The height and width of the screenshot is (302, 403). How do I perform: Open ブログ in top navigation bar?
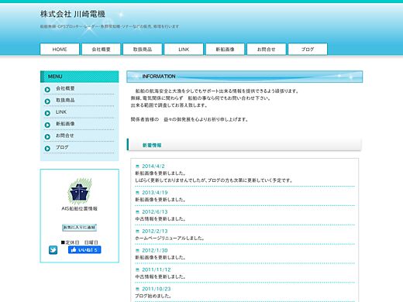point(308,49)
